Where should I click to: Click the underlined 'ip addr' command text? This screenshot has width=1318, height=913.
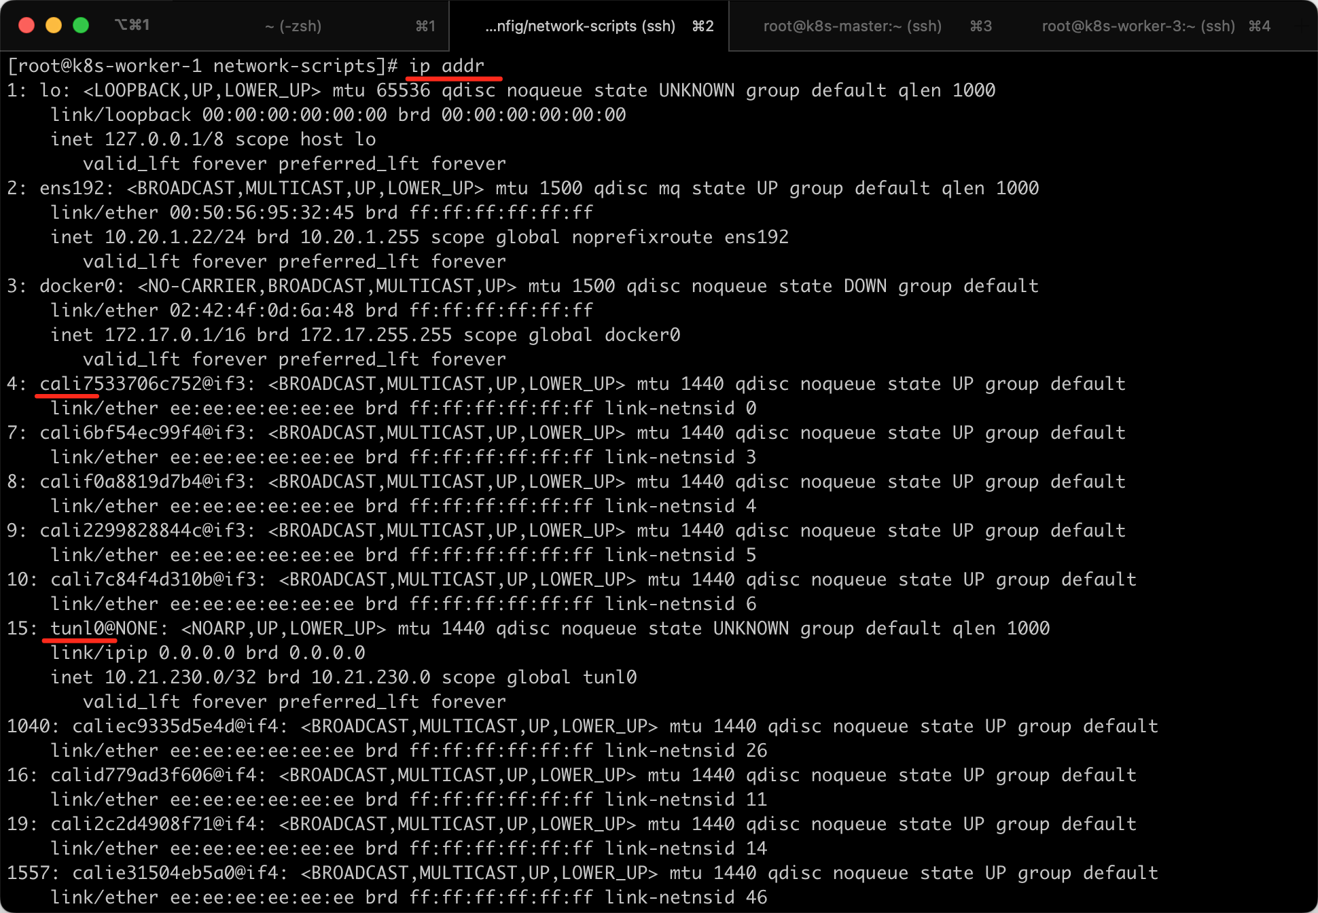446,66
